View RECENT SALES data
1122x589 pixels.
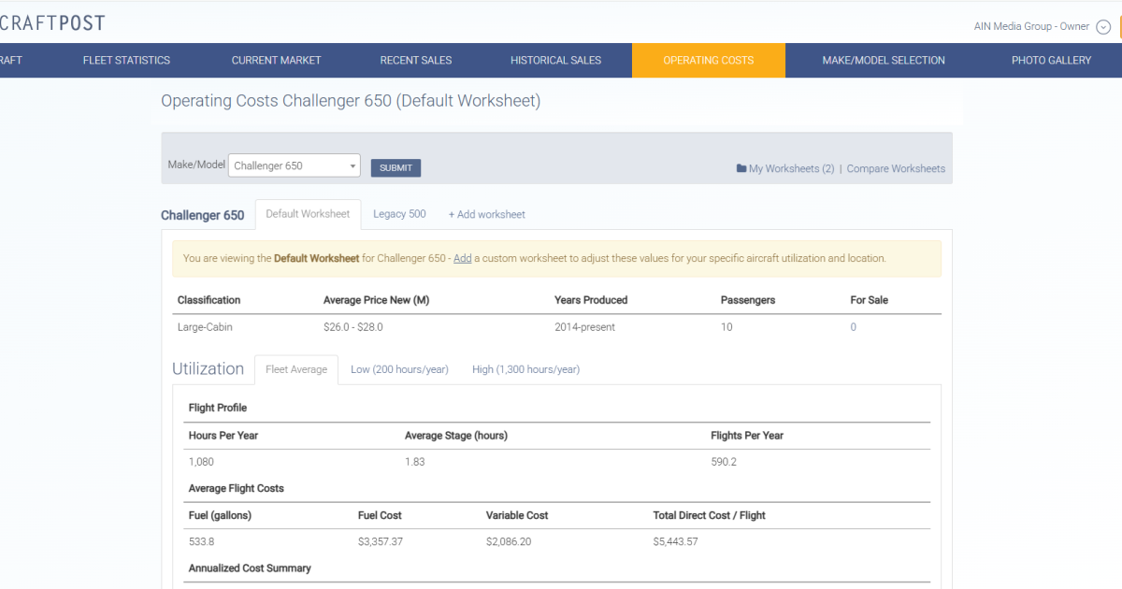[x=415, y=60]
